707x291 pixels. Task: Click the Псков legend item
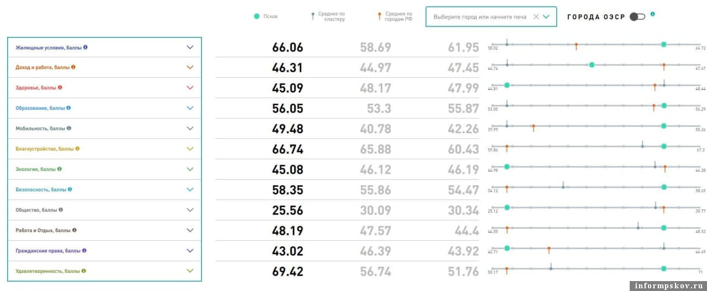click(x=266, y=17)
